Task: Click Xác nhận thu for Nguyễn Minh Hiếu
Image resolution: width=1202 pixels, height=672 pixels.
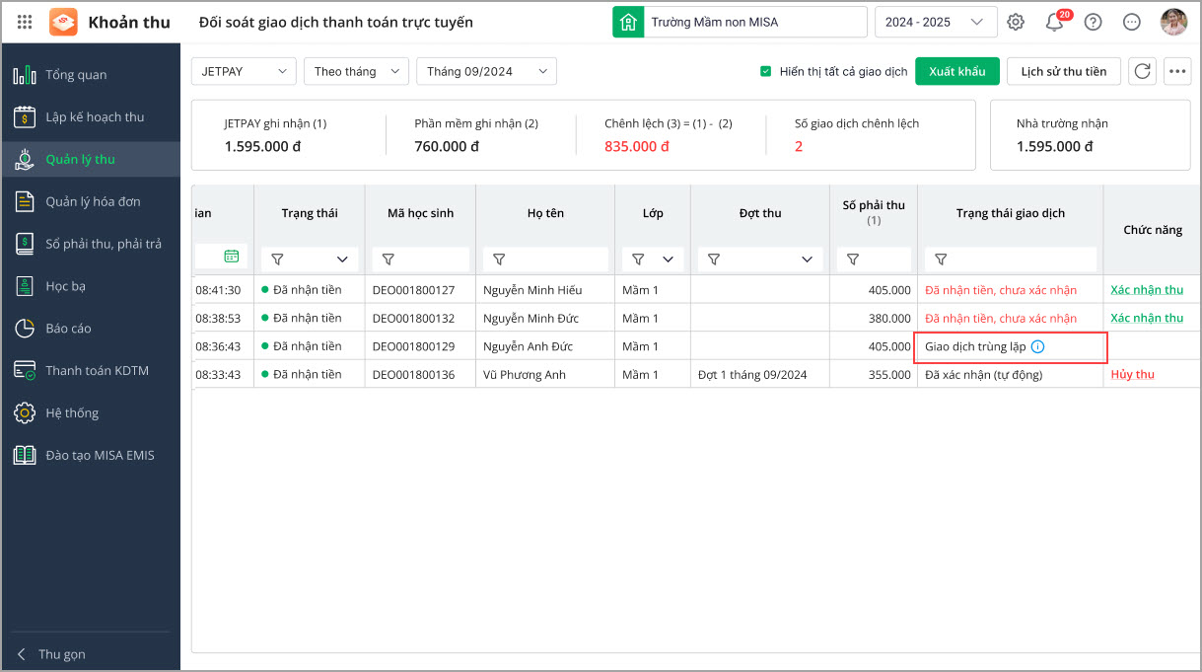Action: (x=1146, y=290)
